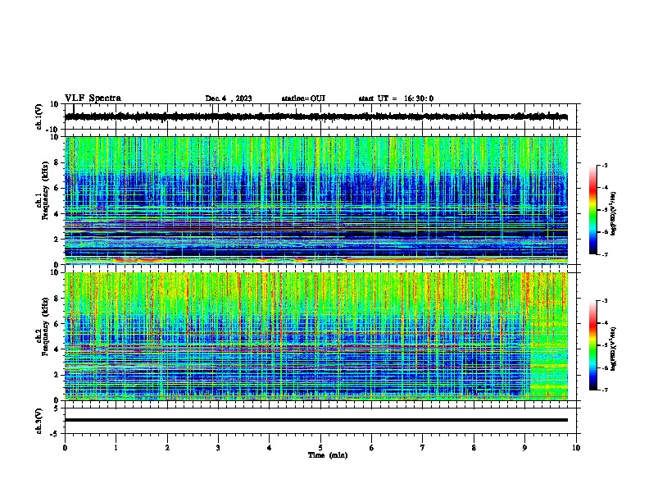Click inside the ch.2 spectrogram panel

tap(316, 336)
